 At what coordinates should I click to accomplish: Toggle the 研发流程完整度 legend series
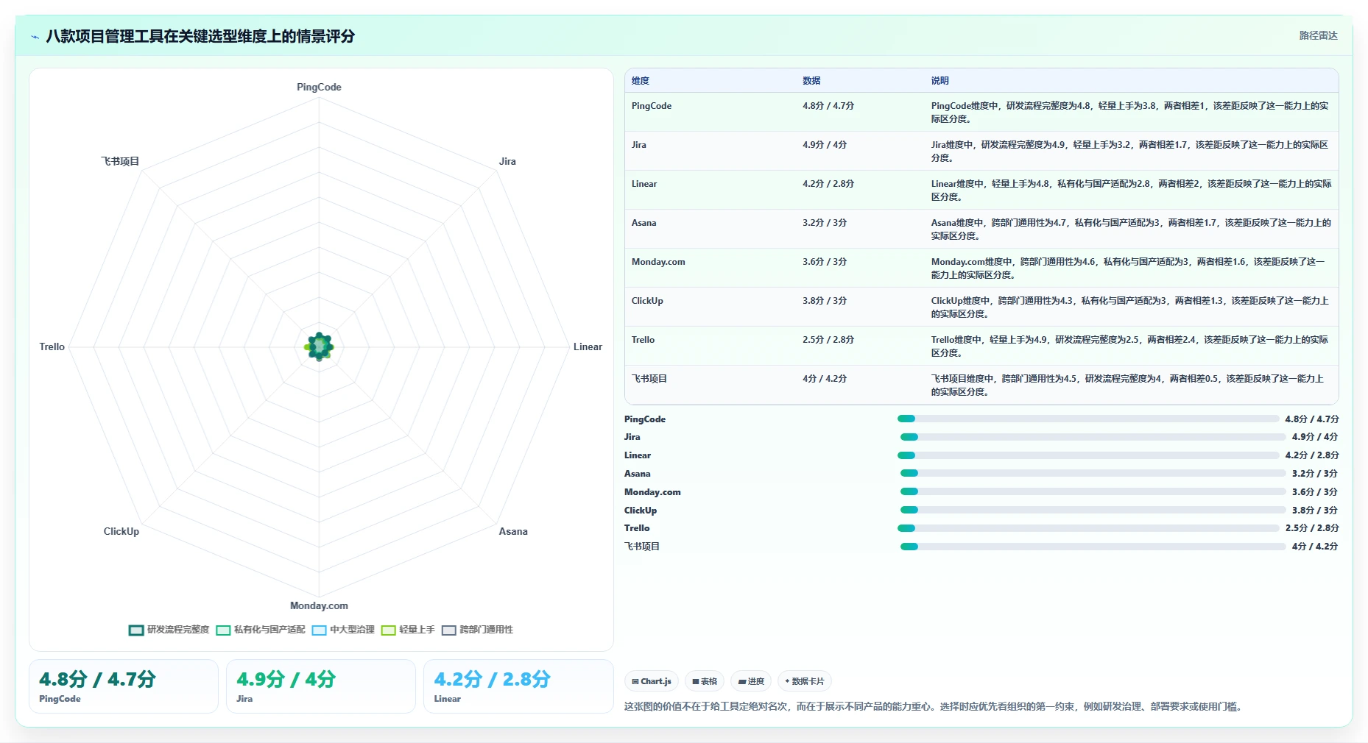click(169, 630)
